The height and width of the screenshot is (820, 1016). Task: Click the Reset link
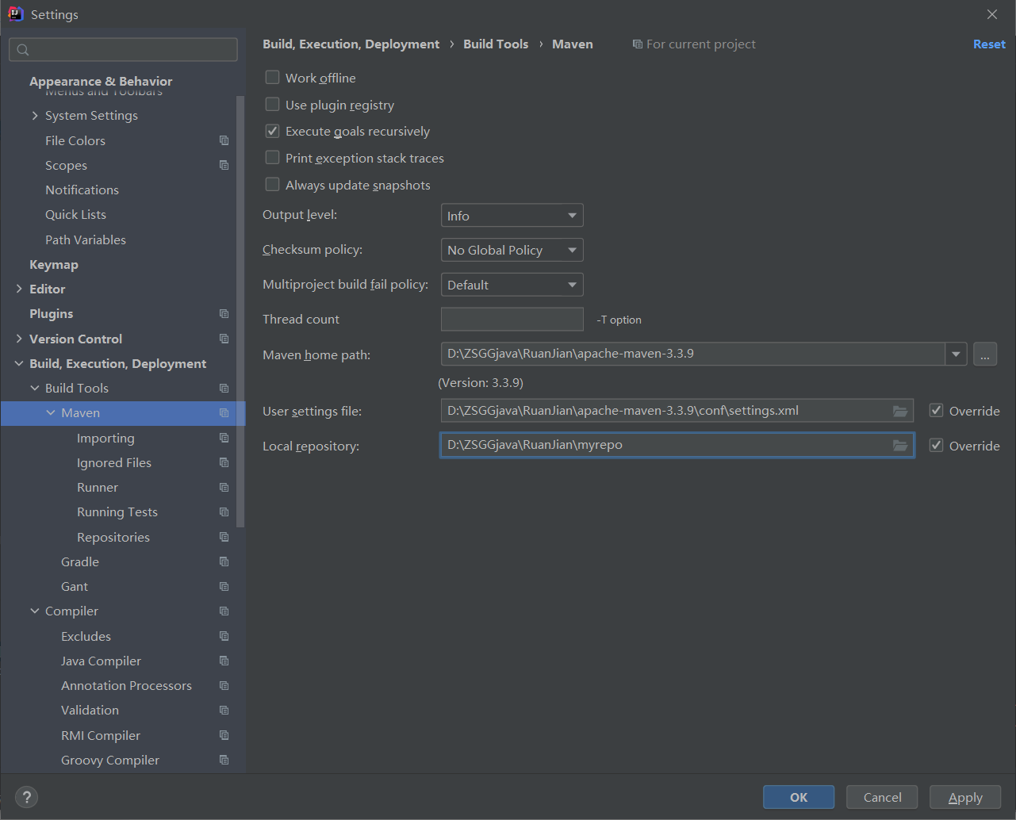point(989,44)
